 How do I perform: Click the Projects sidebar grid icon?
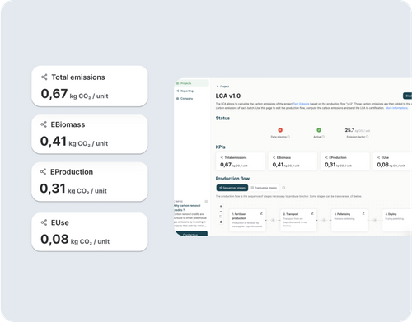[x=178, y=83]
